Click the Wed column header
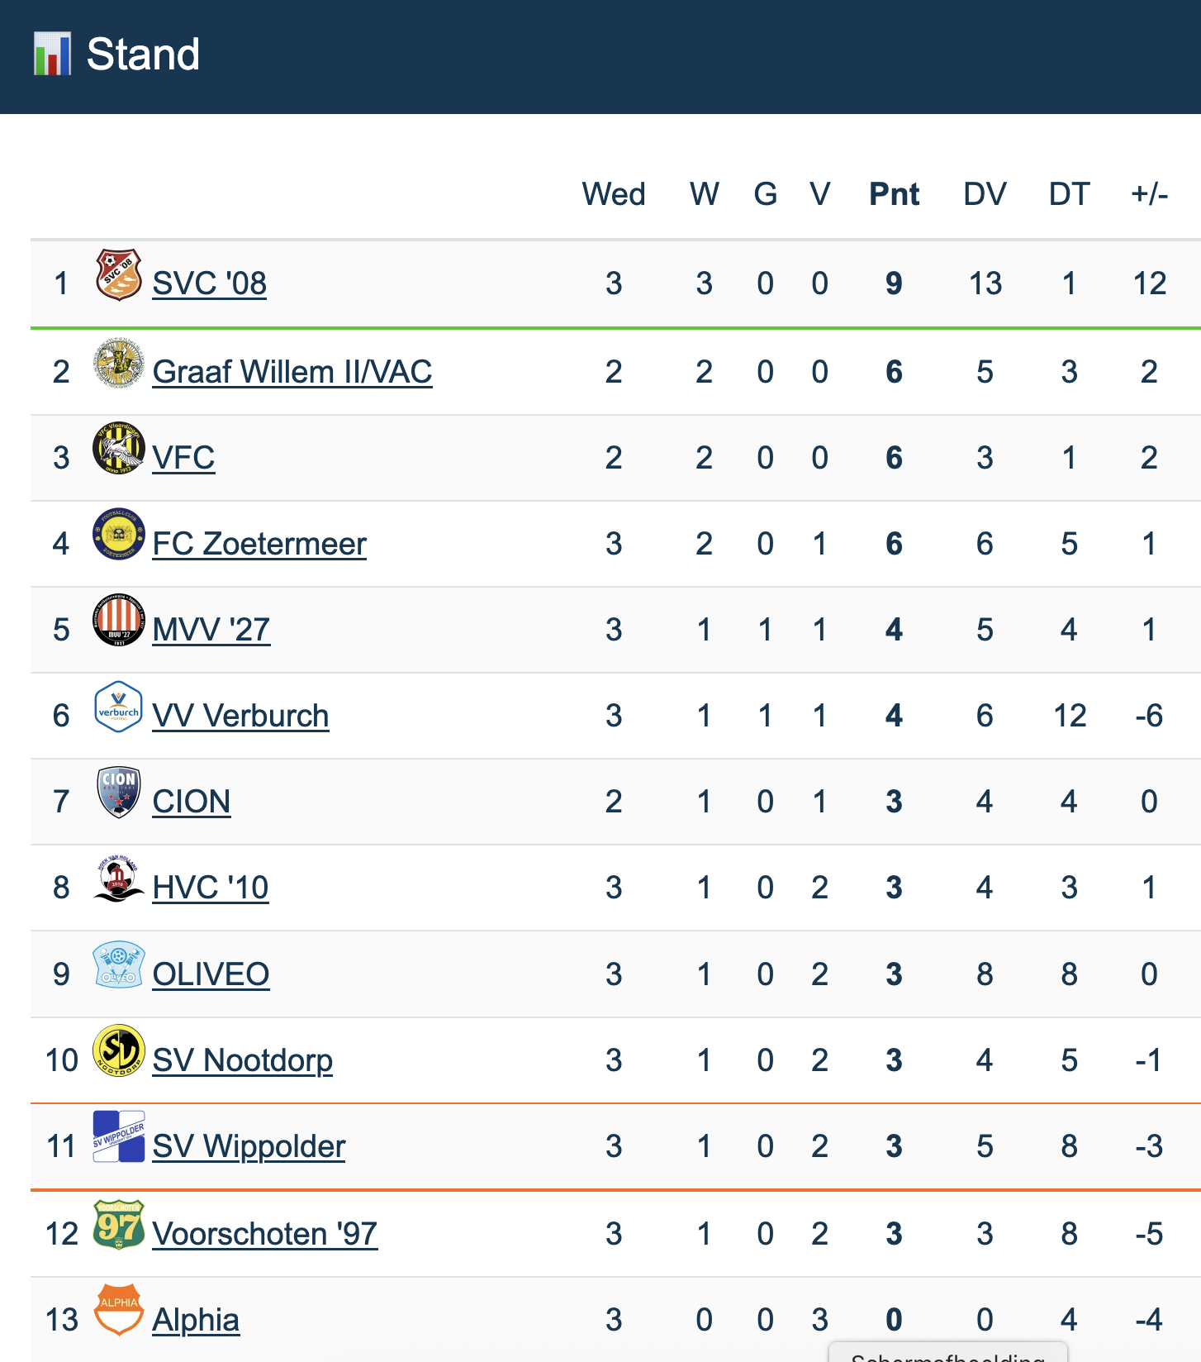1201x1362 pixels. [613, 194]
